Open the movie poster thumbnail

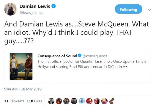(21, 66)
